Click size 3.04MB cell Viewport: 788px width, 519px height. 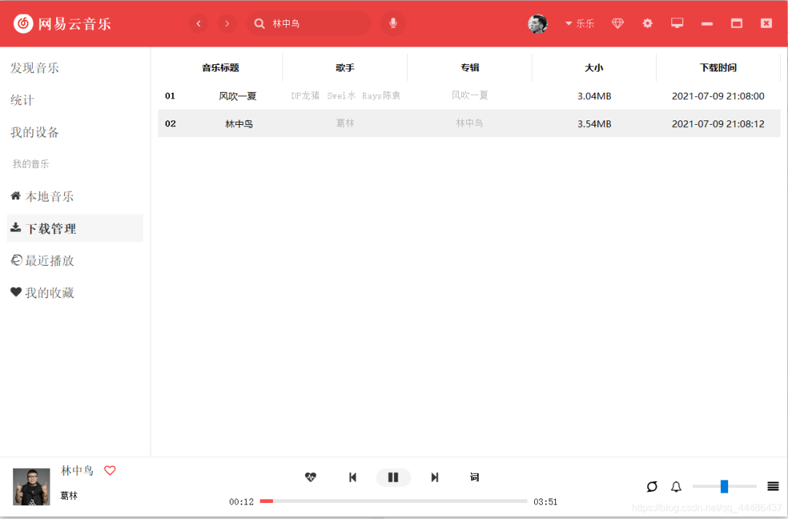coord(594,96)
